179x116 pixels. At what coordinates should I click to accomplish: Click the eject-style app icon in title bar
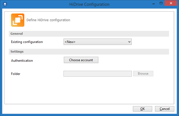[x=5, y=4]
